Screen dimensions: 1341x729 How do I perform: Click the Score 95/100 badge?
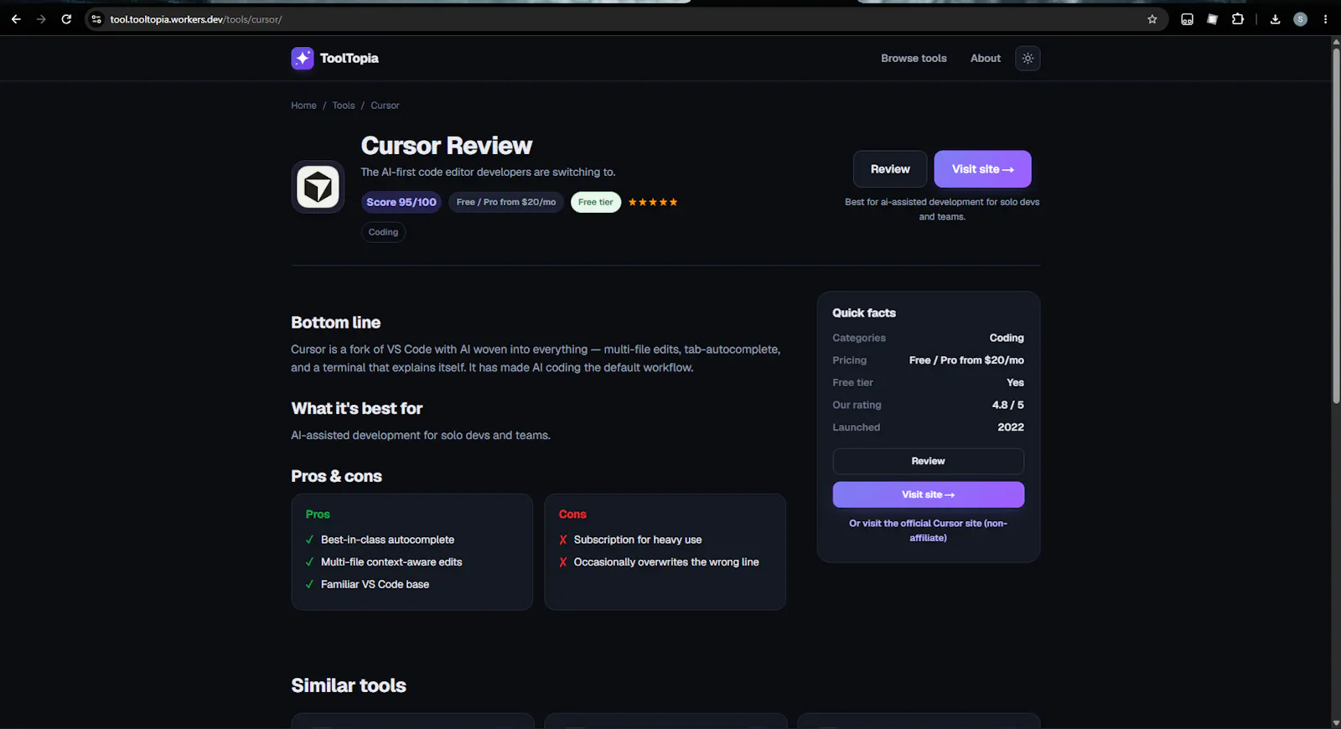401,202
